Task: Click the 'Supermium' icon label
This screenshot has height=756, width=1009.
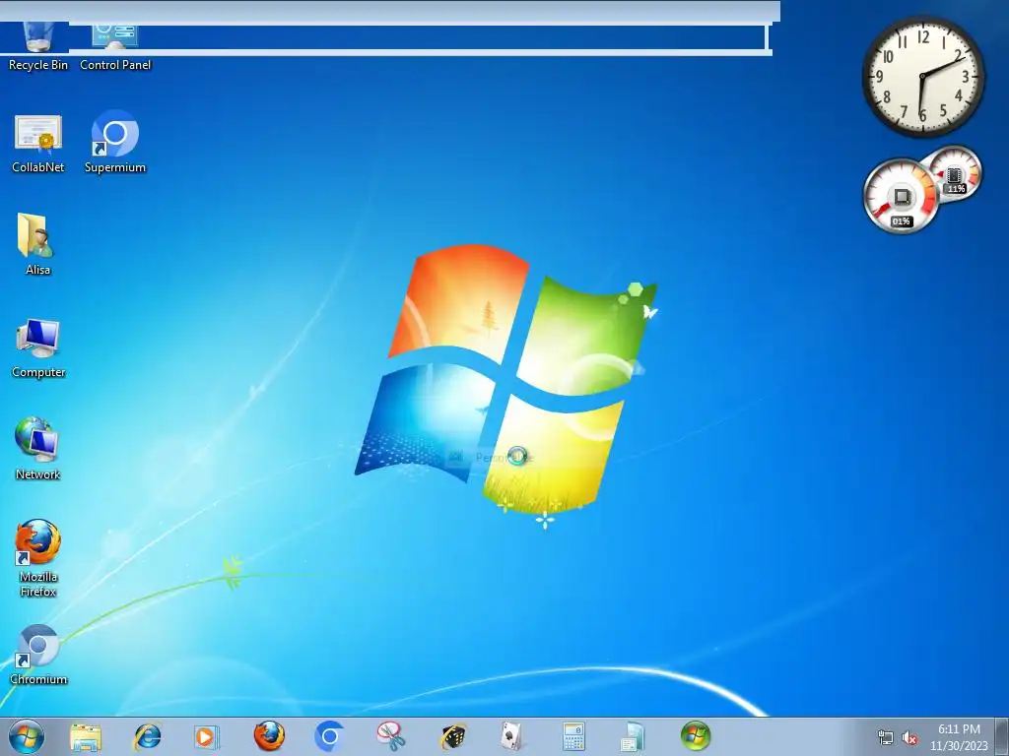Action: point(115,167)
